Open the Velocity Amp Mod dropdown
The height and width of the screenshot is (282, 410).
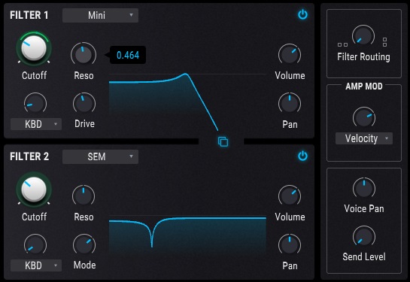(364, 138)
